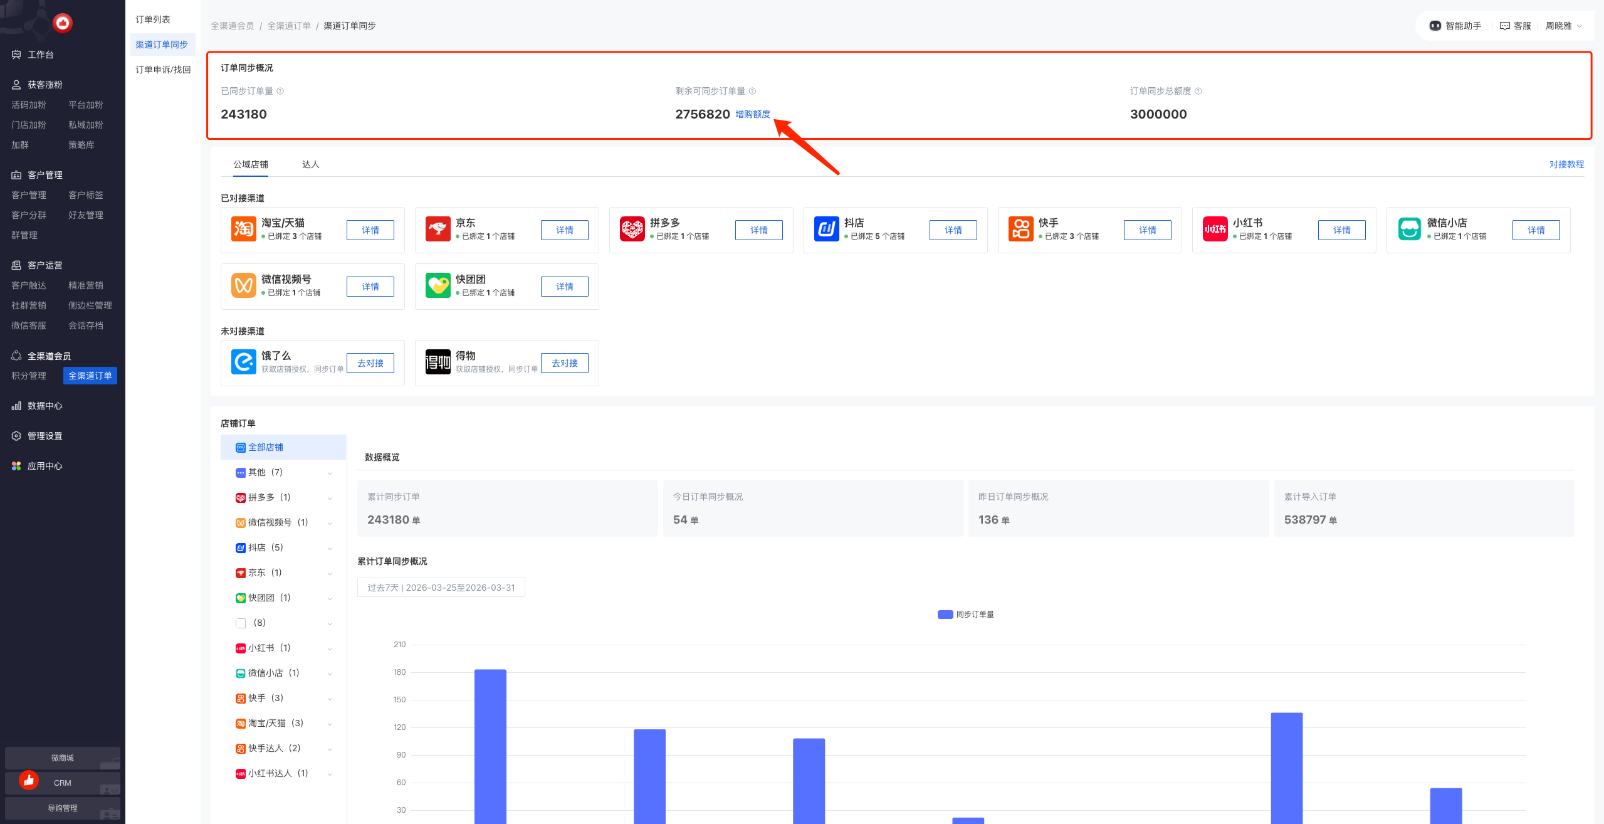Open the 过去7天 date range picker
The image size is (1604, 824).
(x=441, y=588)
